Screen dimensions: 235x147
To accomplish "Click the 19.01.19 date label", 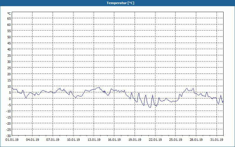I will pos(135,140).
